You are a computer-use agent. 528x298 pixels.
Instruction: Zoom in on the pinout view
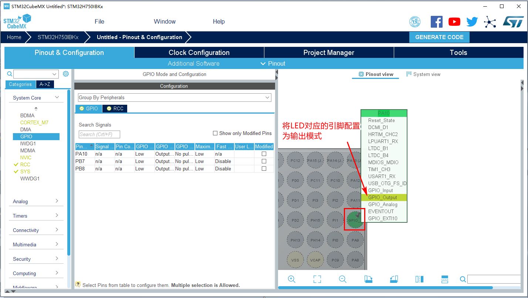pyautogui.click(x=292, y=279)
